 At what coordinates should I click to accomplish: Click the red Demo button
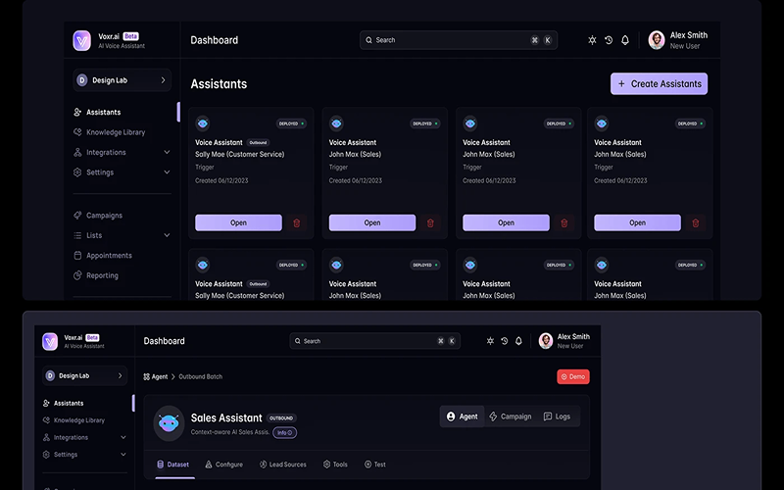(573, 377)
